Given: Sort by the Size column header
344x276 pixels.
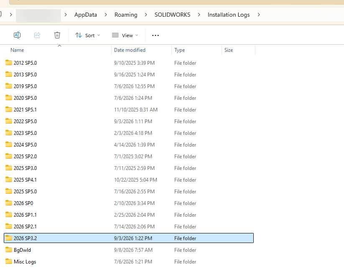Looking at the screenshot, I should point(229,50).
